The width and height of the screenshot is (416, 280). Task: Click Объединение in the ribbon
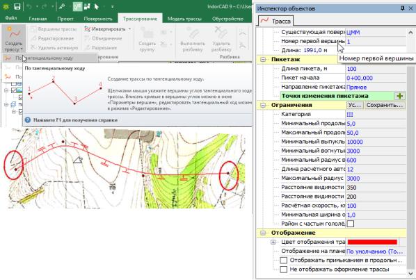(104, 38)
